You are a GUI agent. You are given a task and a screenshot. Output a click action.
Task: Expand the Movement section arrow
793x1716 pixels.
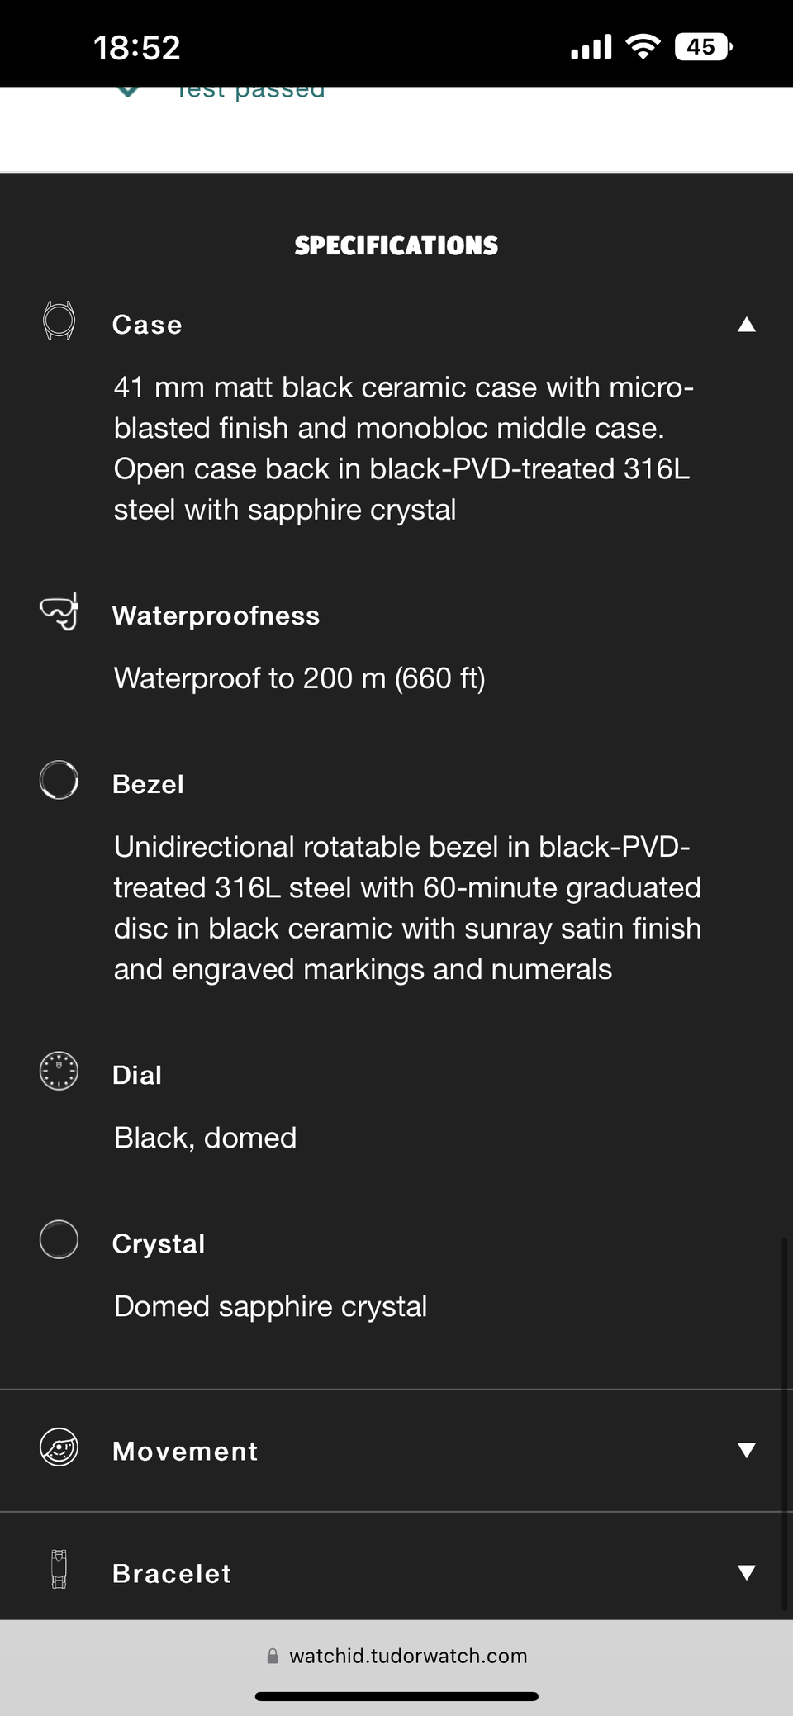746,1450
